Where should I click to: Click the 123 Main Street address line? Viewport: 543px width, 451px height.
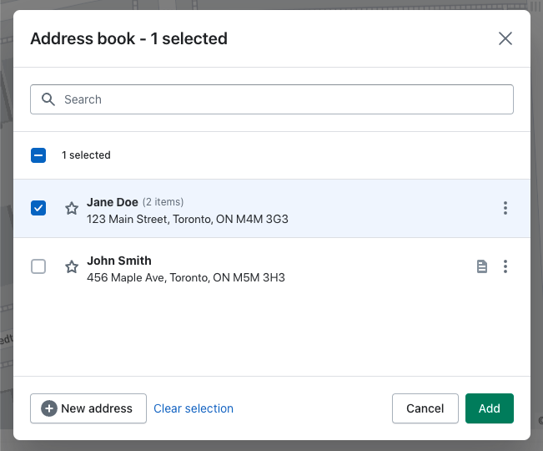pyautogui.click(x=188, y=219)
